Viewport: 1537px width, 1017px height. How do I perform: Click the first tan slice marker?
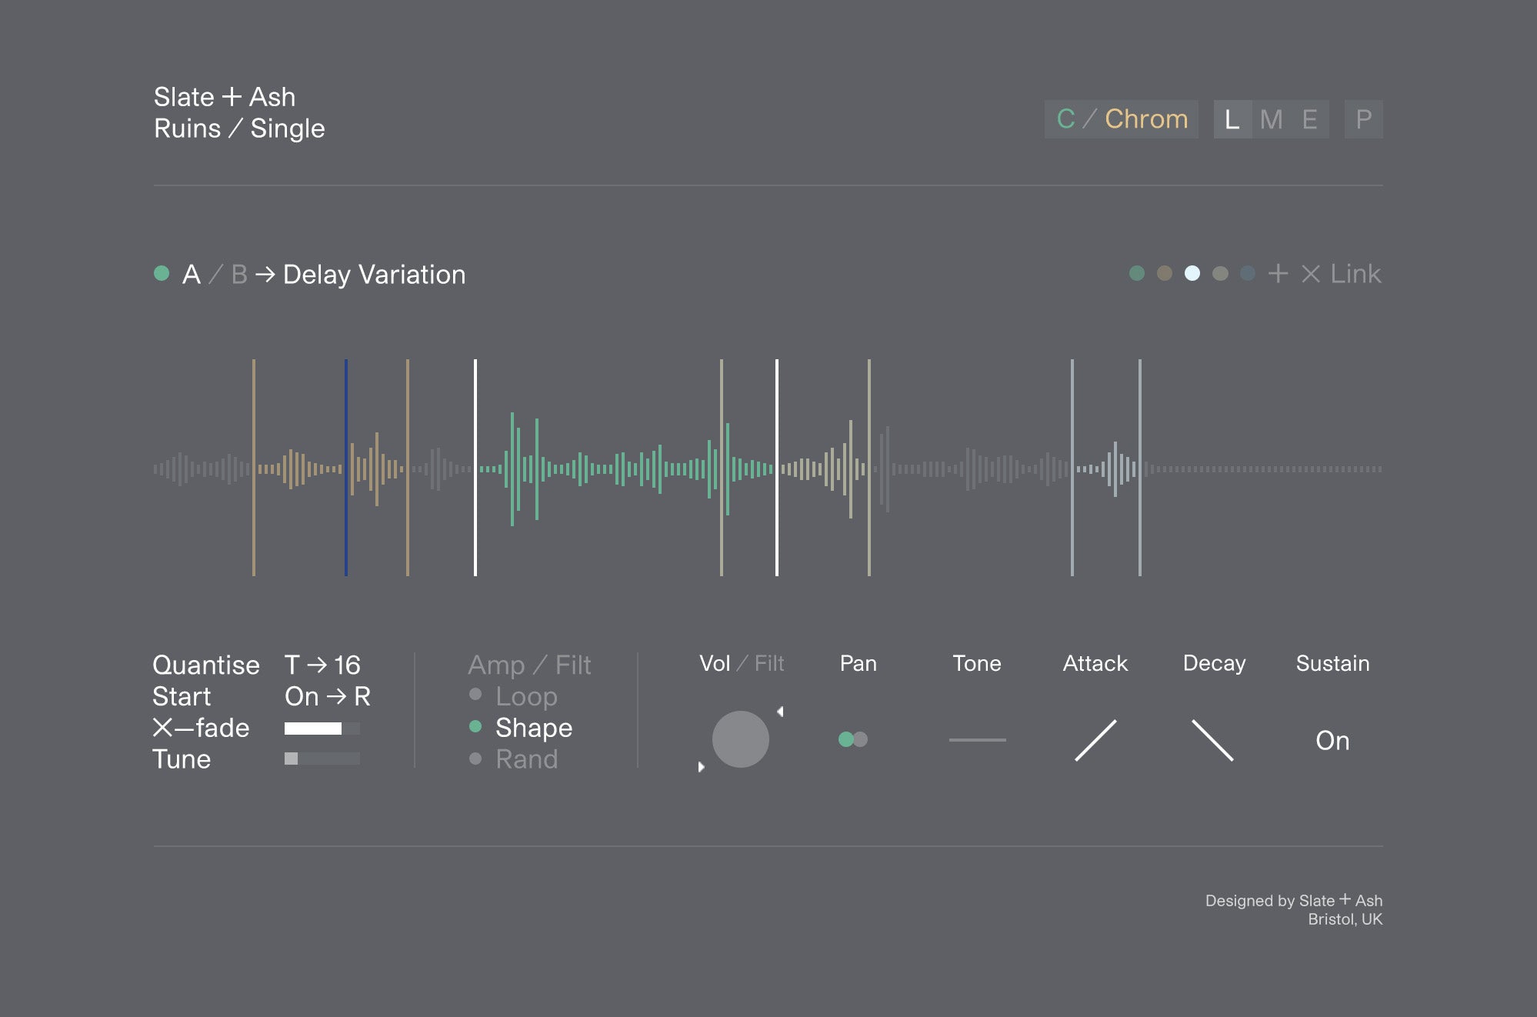pos(254,468)
